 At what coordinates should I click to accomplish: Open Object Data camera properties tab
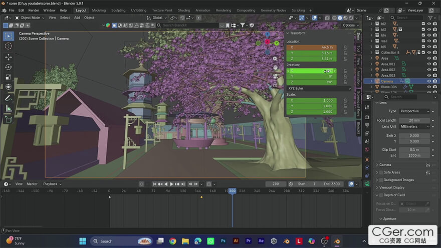(x=367, y=184)
